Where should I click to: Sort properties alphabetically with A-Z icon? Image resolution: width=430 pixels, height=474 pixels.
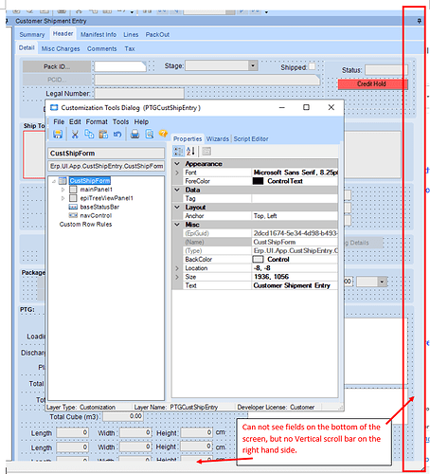click(190, 151)
